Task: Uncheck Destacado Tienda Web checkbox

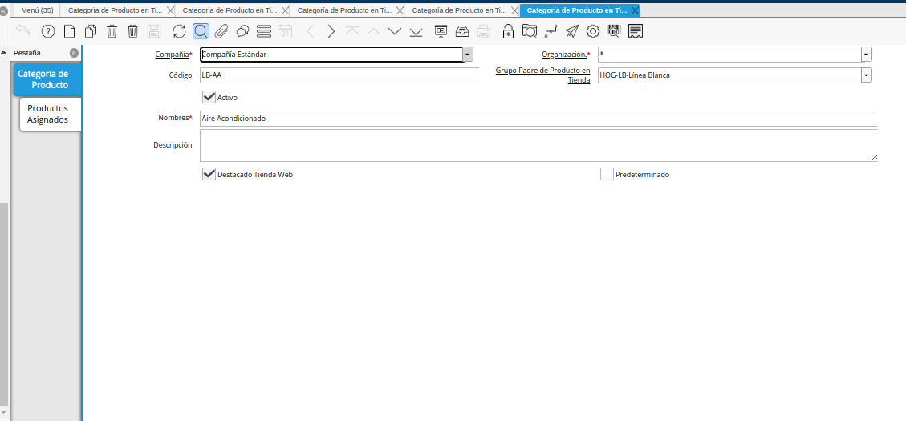Action: [209, 174]
